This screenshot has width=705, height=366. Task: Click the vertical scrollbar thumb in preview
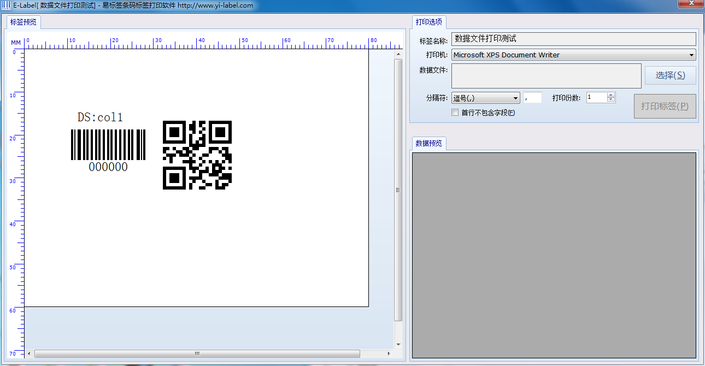tap(398, 190)
